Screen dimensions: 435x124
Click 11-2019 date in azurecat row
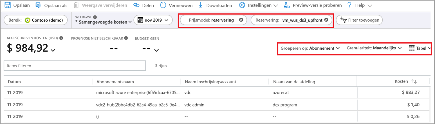pos(15,93)
